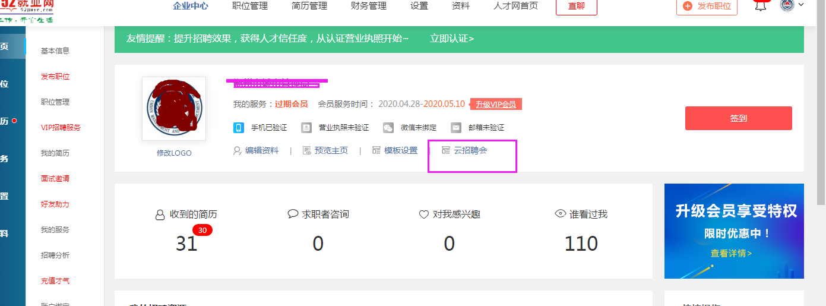Viewport: 826px width, 306px height.
Task: Open the 资料 top menu
Action: 461,6
